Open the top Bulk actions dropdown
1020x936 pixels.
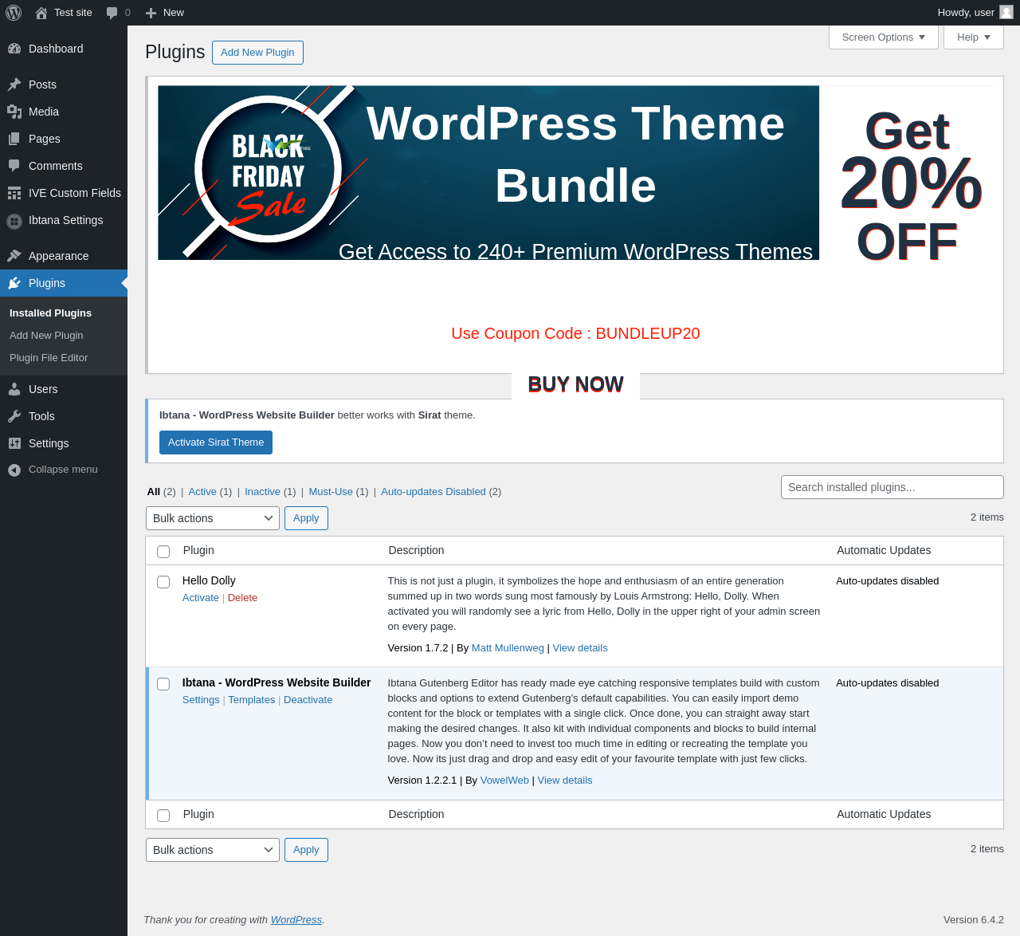click(x=213, y=518)
